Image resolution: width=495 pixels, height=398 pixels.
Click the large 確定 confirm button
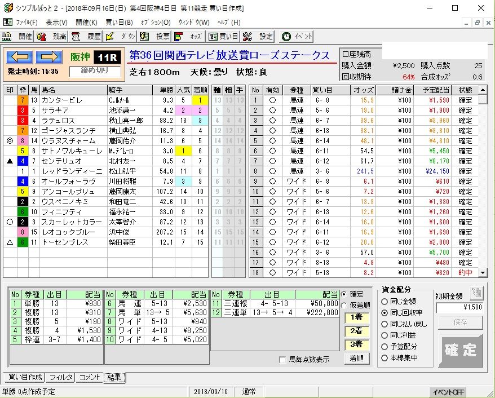click(x=461, y=350)
